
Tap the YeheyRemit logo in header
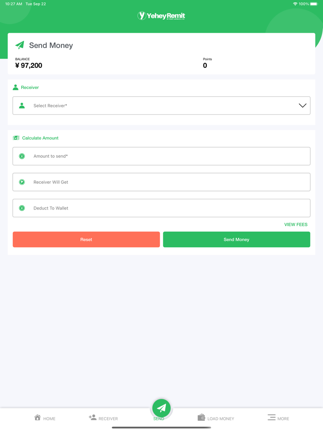(x=161, y=16)
